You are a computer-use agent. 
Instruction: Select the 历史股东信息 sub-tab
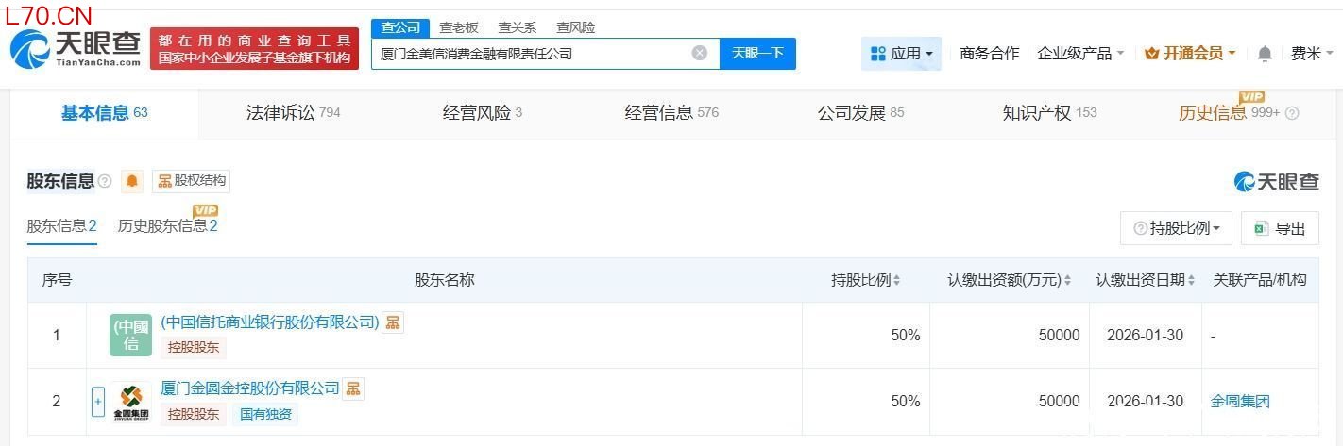pyautogui.click(x=167, y=226)
